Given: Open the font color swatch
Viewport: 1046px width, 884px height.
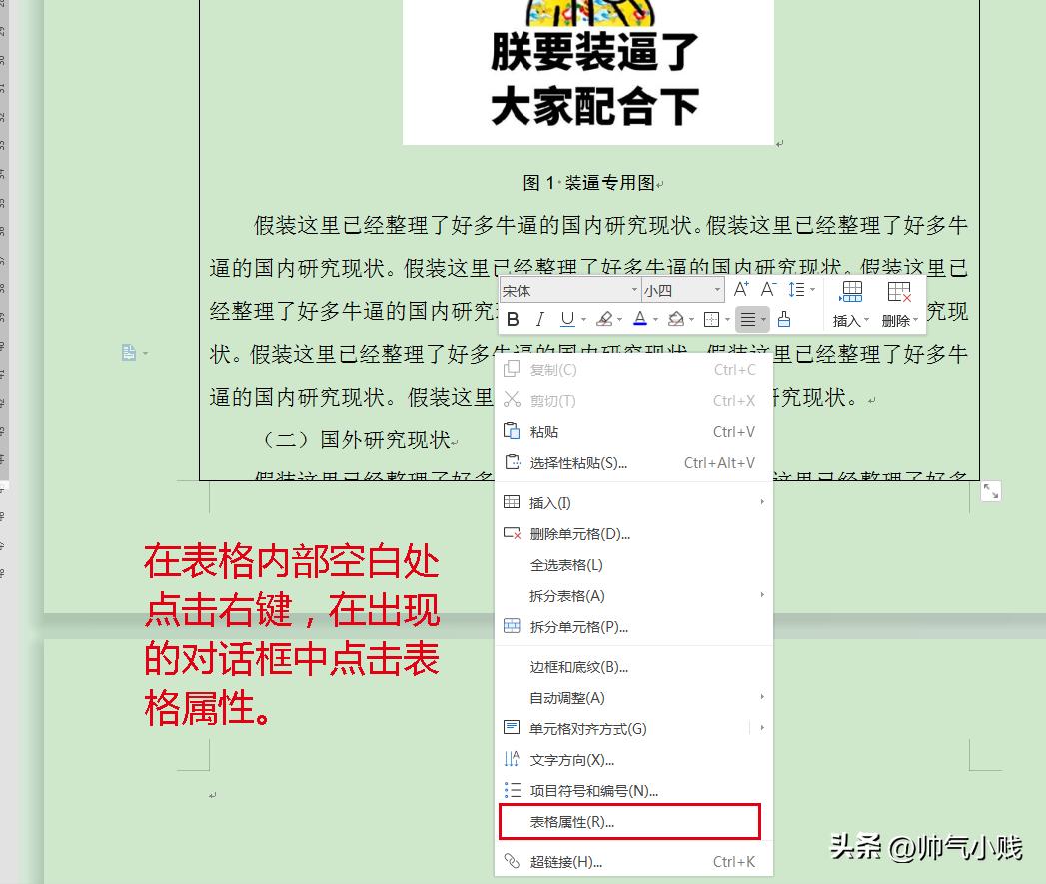Looking at the screenshot, I should click(640, 318).
